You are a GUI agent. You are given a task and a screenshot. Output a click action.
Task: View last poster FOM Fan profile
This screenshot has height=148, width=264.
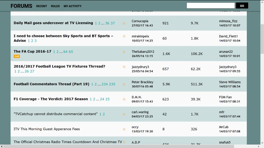[x=225, y=97]
